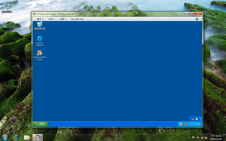
Task: Select the Windows Media Player shortcut
Action: 40,55
